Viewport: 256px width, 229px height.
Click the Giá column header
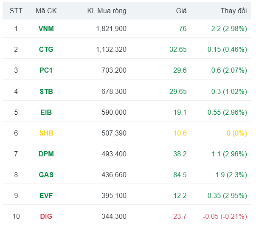[181, 11]
